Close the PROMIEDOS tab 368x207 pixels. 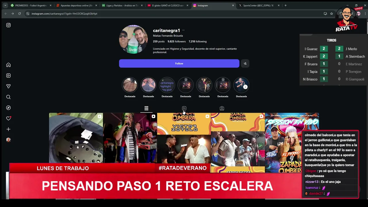click(x=51, y=5)
